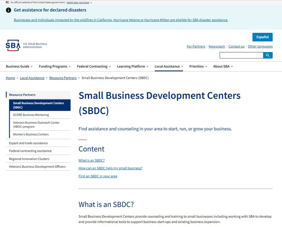The image size is (282, 227).
Task: Click into the site search field
Action: [x=241, y=55]
